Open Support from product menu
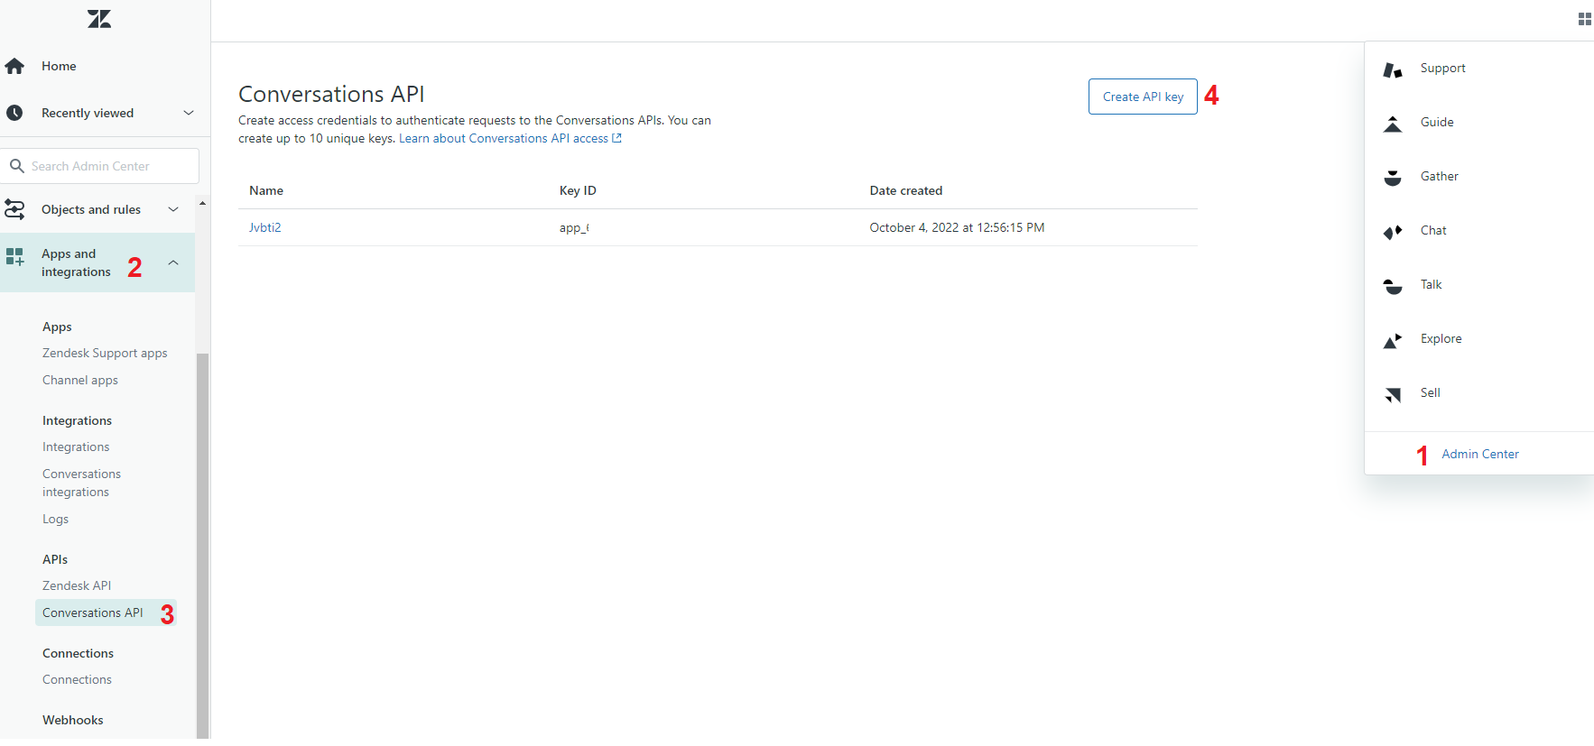Viewport: 1594px width, 746px height. tap(1442, 68)
